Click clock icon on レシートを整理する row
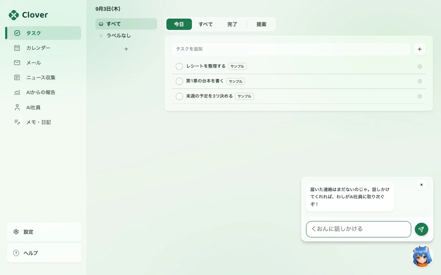This screenshot has height=275, width=441. pyautogui.click(x=420, y=67)
